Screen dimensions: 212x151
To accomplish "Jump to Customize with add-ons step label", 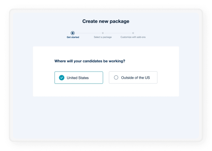I will click(133, 37).
